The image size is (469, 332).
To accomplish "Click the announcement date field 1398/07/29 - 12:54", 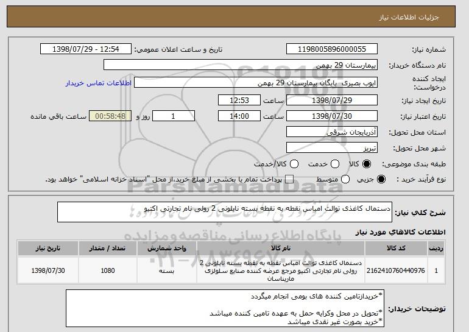I will tap(86, 49).
